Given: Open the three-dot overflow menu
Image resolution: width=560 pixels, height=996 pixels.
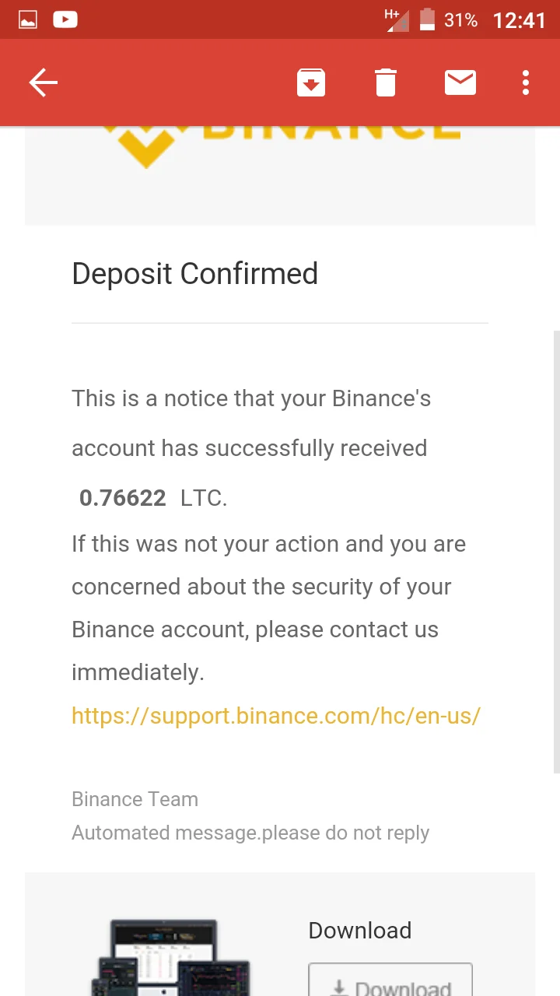Looking at the screenshot, I should (x=526, y=82).
